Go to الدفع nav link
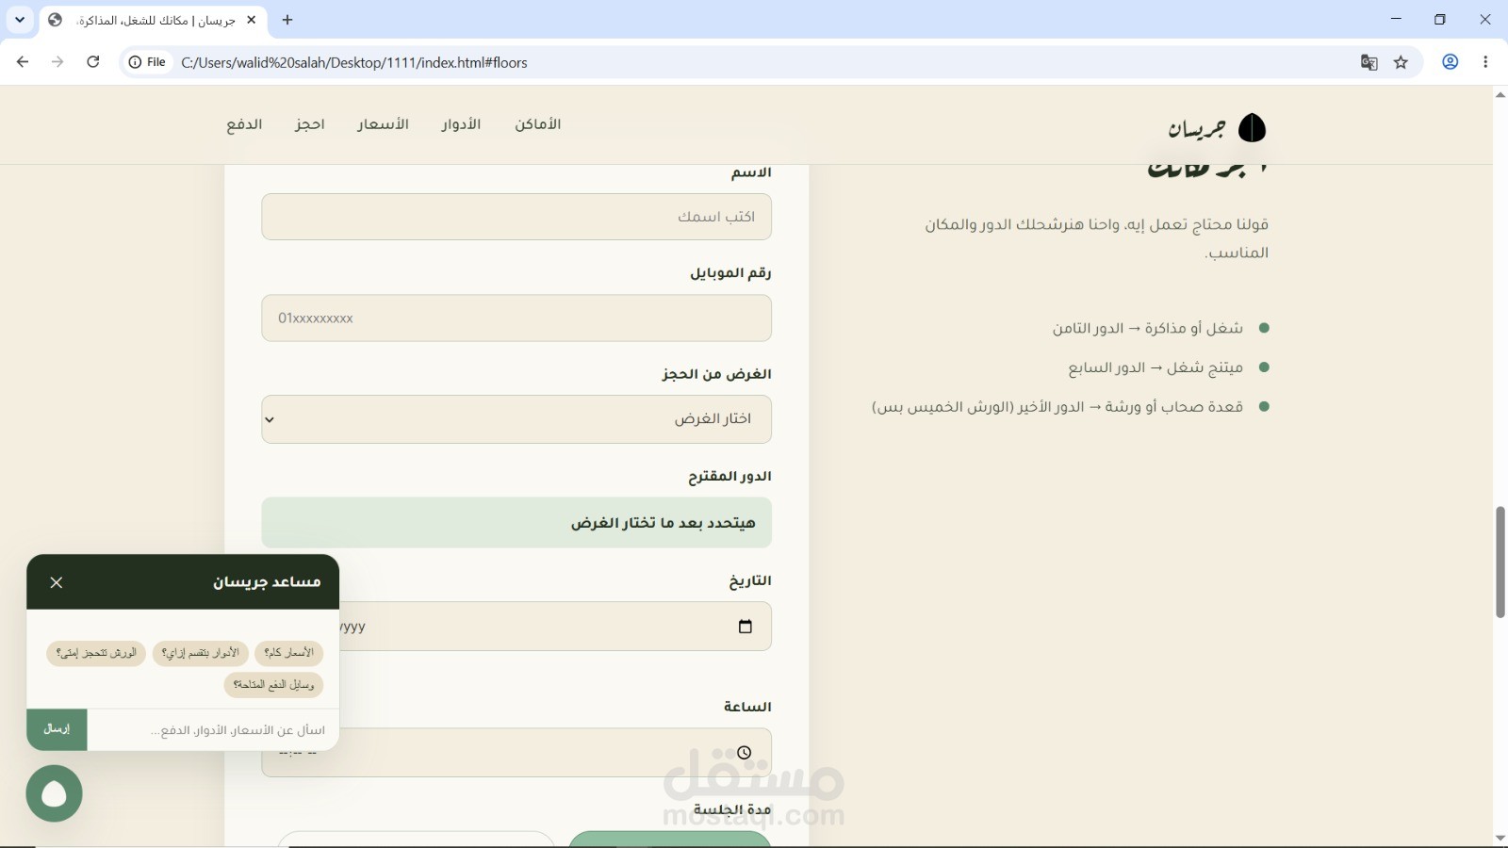The height and width of the screenshot is (848, 1508). point(244,124)
